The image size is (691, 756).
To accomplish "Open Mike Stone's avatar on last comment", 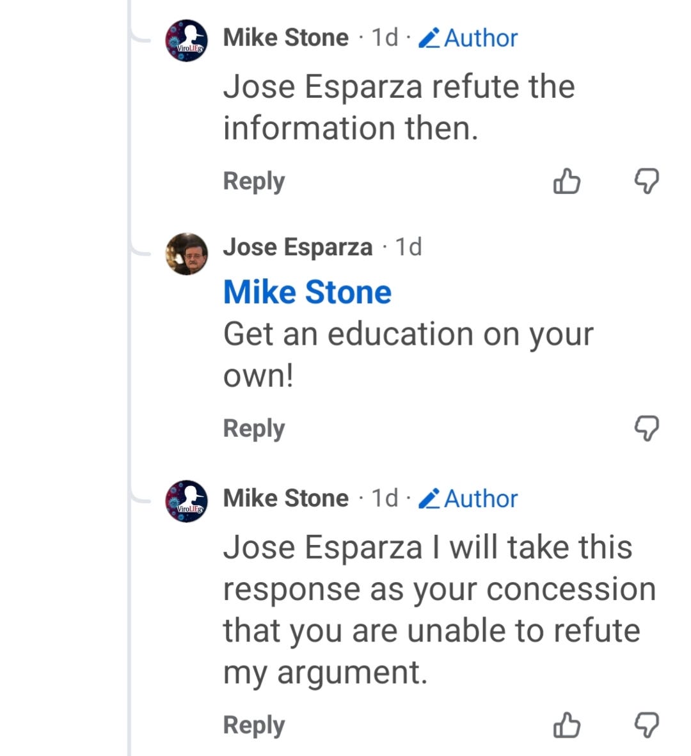I will (x=187, y=501).
